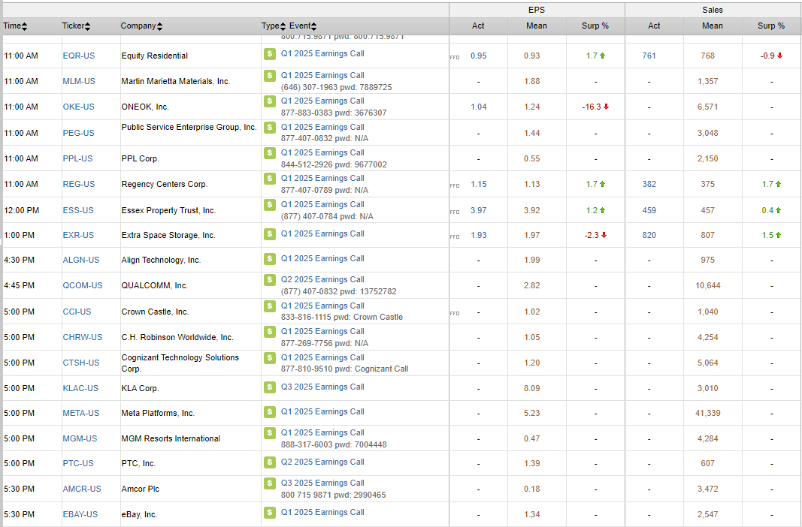Select the green dollar icon for Crown Castle
The image size is (802, 527).
(270, 306)
